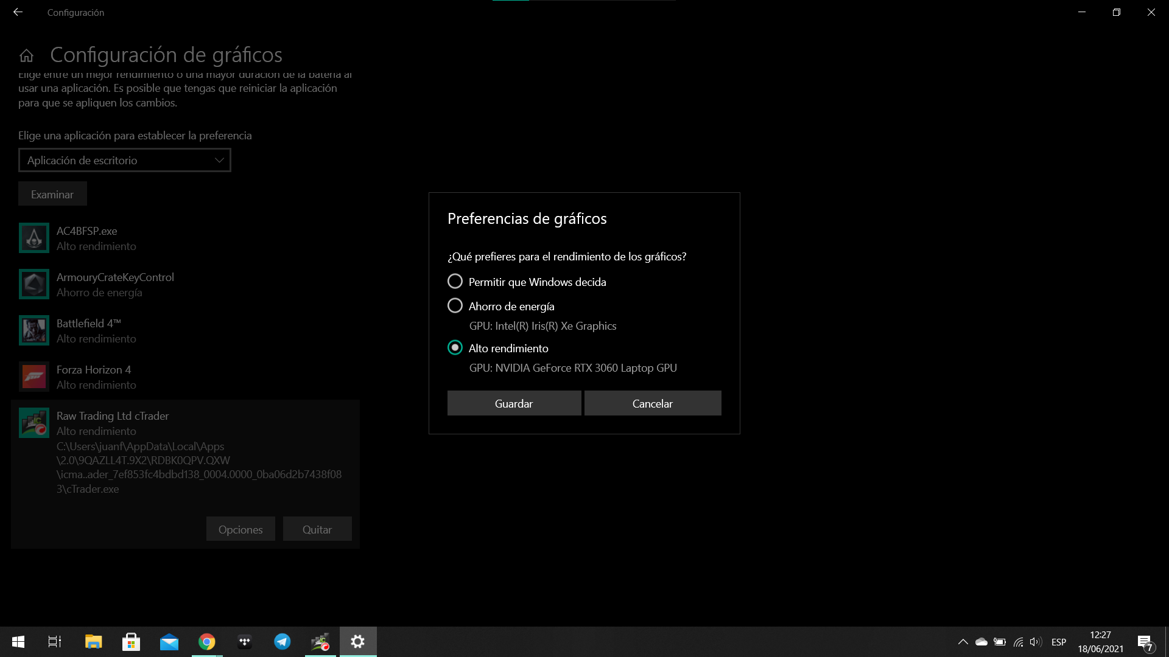Image resolution: width=1169 pixels, height=657 pixels.
Task: Click the Battlefield 4 app icon
Action: click(x=34, y=330)
